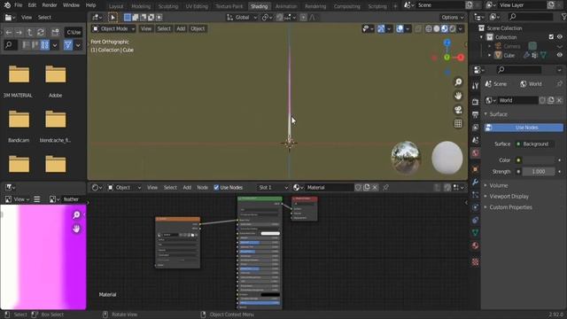Open the Slot 1 dropdown

pyautogui.click(x=272, y=187)
